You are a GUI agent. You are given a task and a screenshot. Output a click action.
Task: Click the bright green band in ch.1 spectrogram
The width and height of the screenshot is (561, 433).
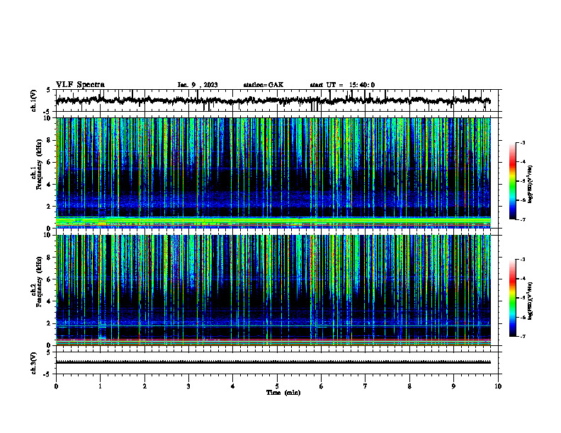273,221
